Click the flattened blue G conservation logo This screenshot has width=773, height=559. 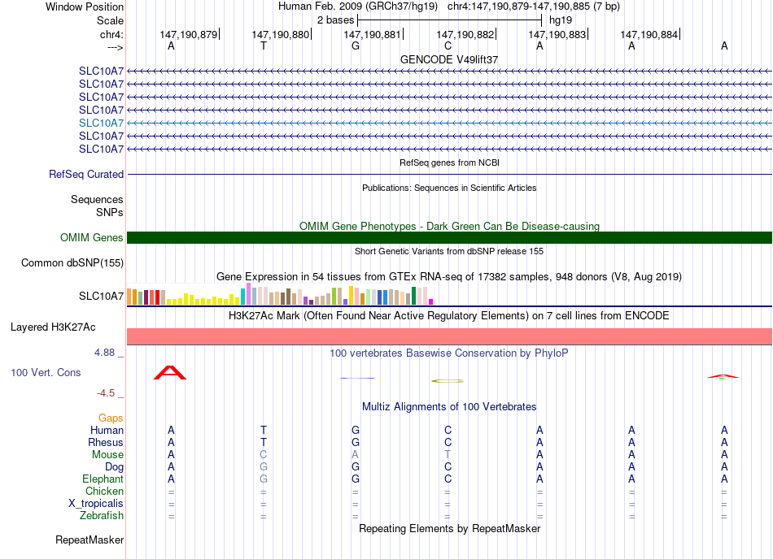tap(357, 378)
